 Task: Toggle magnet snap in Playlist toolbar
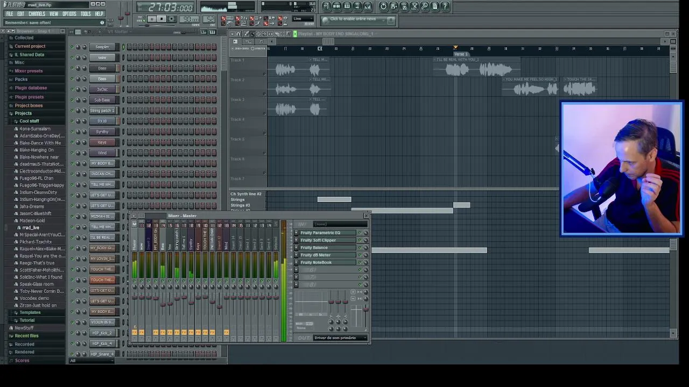pyautogui.click(x=238, y=33)
